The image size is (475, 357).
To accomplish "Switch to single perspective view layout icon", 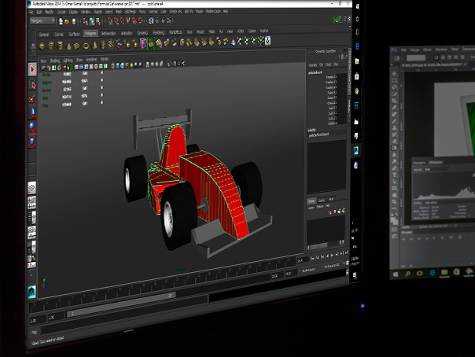I will (x=32, y=189).
